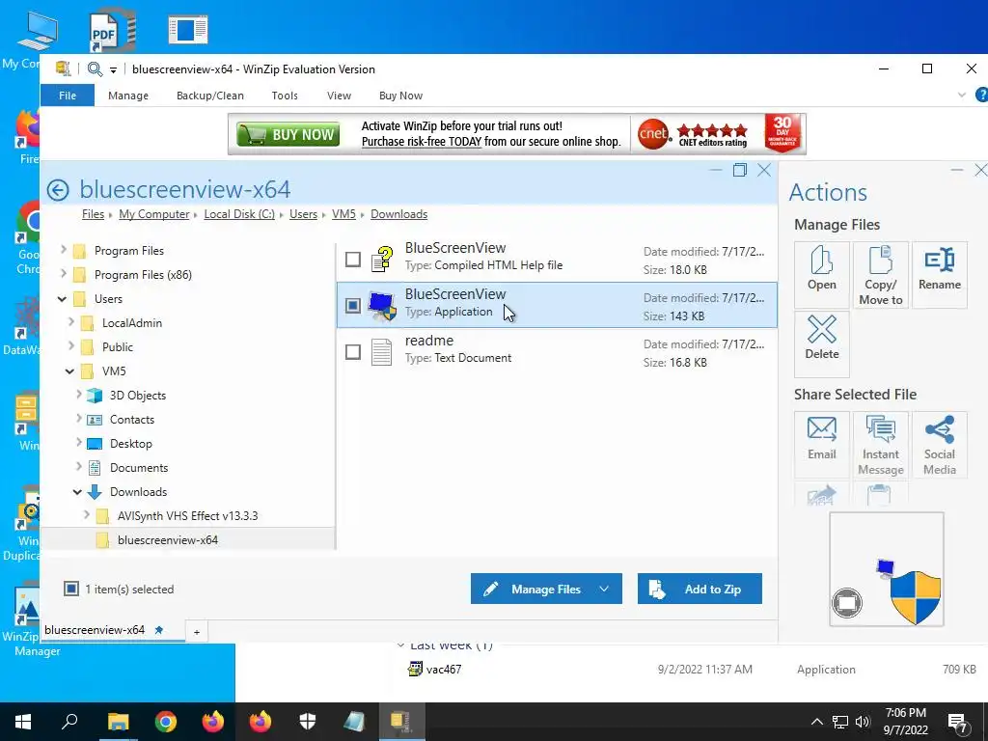The width and height of the screenshot is (988, 741).
Task: Expand the Program Files (x86) folder
Action: click(63, 273)
